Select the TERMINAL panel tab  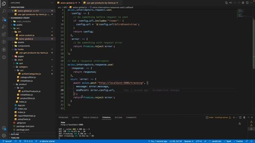(106, 118)
